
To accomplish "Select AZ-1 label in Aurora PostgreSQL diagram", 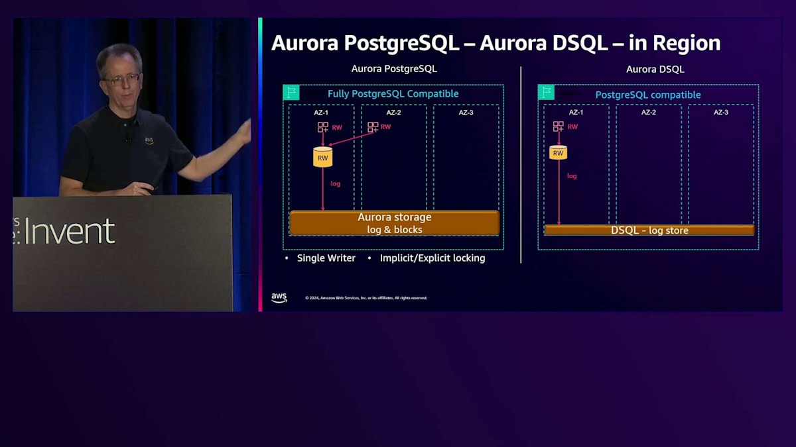I will pyautogui.click(x=321, y=113).
